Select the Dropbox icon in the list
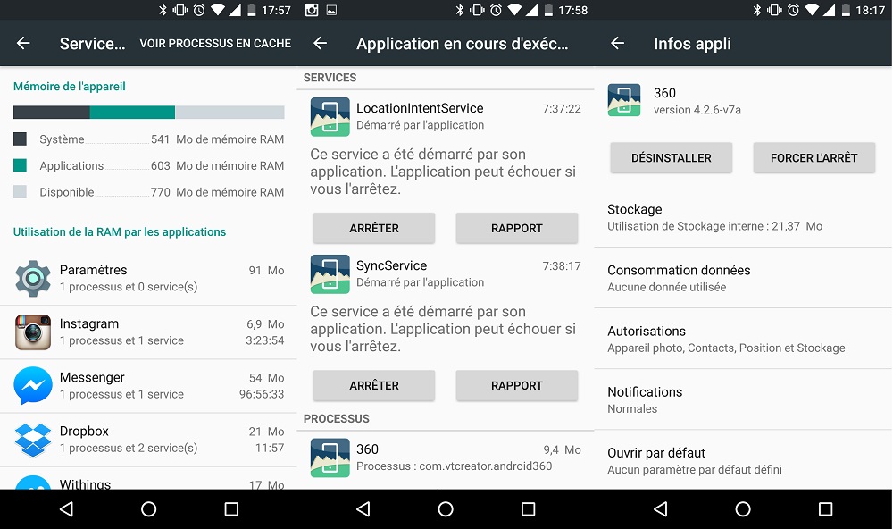Image resolution: width=893 pixels, height=529 pixels. pyautogui.click(x=33, y=440)
